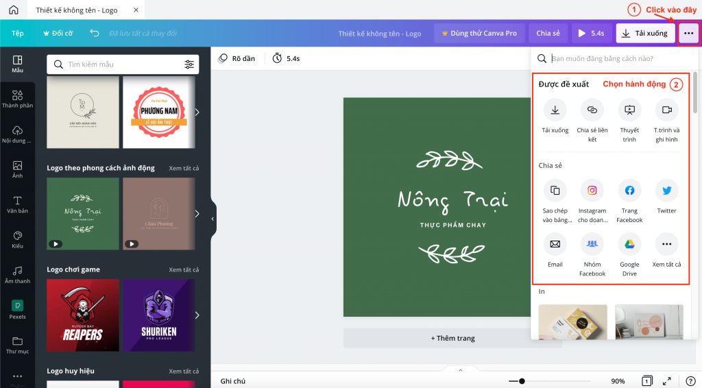Play the 5.4s preview button
This screenshot has height=388, width=702.
coord(591,33)
